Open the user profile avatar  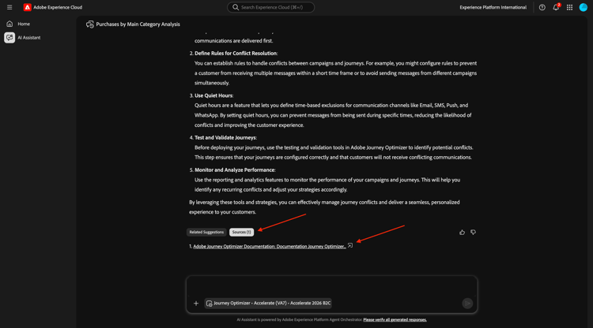584,7
